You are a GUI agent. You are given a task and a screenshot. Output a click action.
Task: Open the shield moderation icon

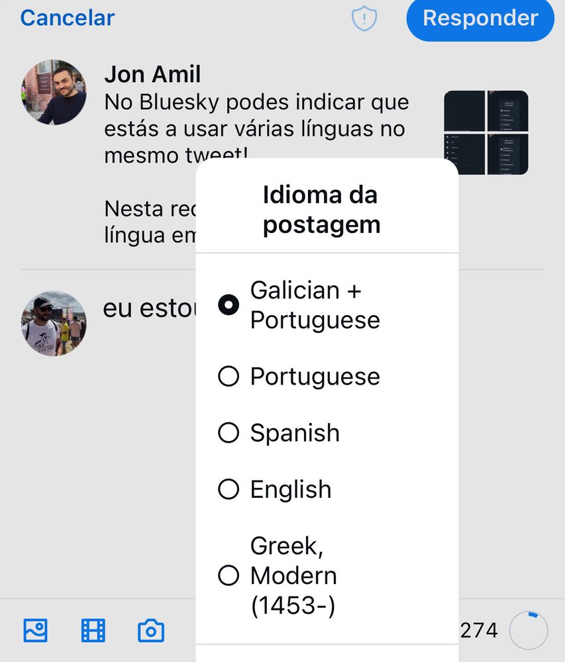coord(364,19)
